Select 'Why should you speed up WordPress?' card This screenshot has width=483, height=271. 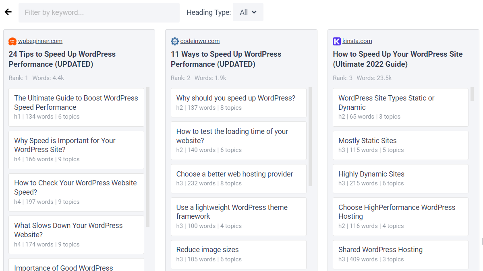click(239, 103)
